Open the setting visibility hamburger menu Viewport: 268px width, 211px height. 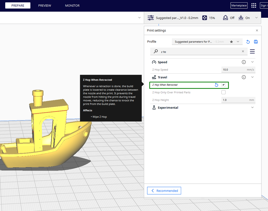[x=252, y=51]
